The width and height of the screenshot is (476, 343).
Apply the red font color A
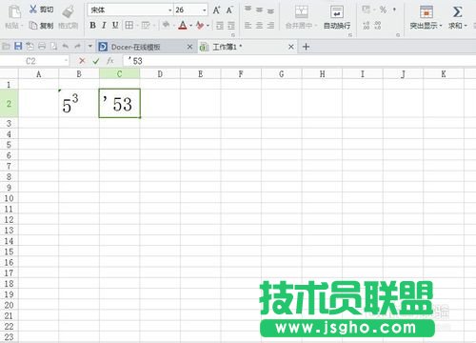[x=183, y=25]
